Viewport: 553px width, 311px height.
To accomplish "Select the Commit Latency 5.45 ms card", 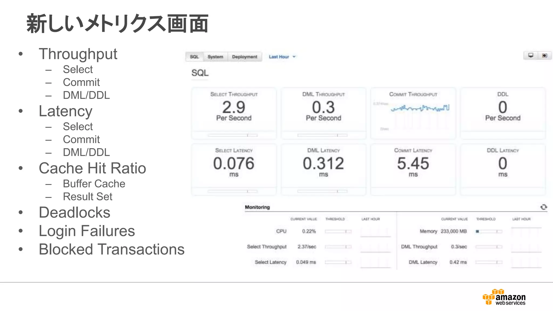I will (413, 169).
